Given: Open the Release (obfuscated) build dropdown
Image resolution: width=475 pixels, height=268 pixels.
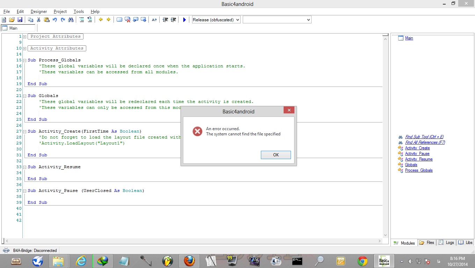Looking at the screenshot, I should (216, 20).
